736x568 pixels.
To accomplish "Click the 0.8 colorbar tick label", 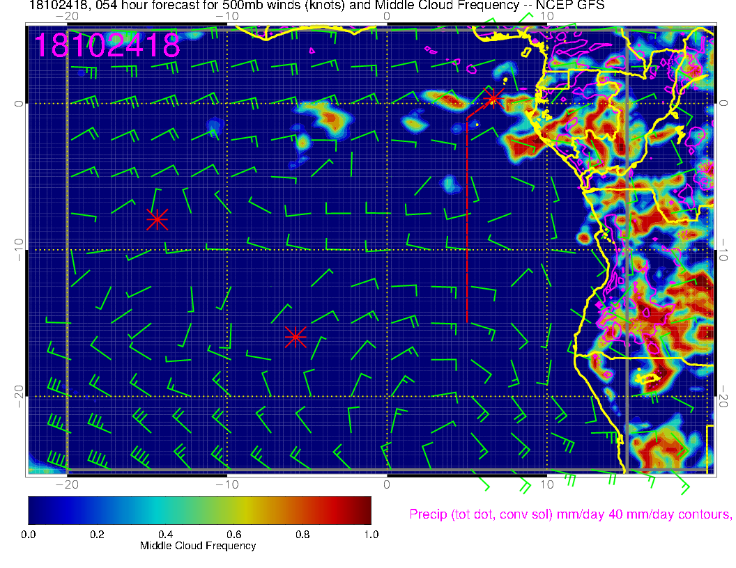I will click(302, 535).
